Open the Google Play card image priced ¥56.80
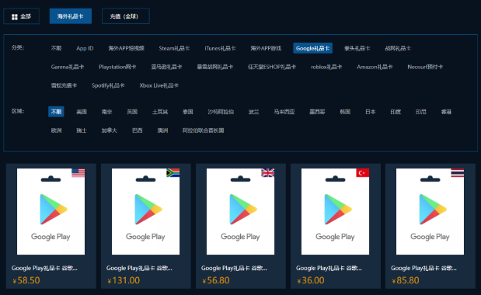 coord(241,211)
